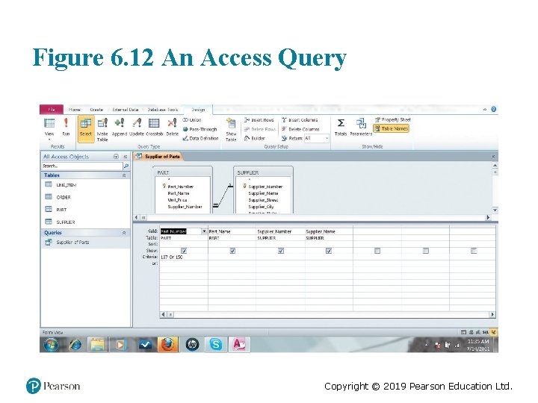538x403 pixels.
Task: Switch to the Home ribbon tab
Action: click(75, 110)
